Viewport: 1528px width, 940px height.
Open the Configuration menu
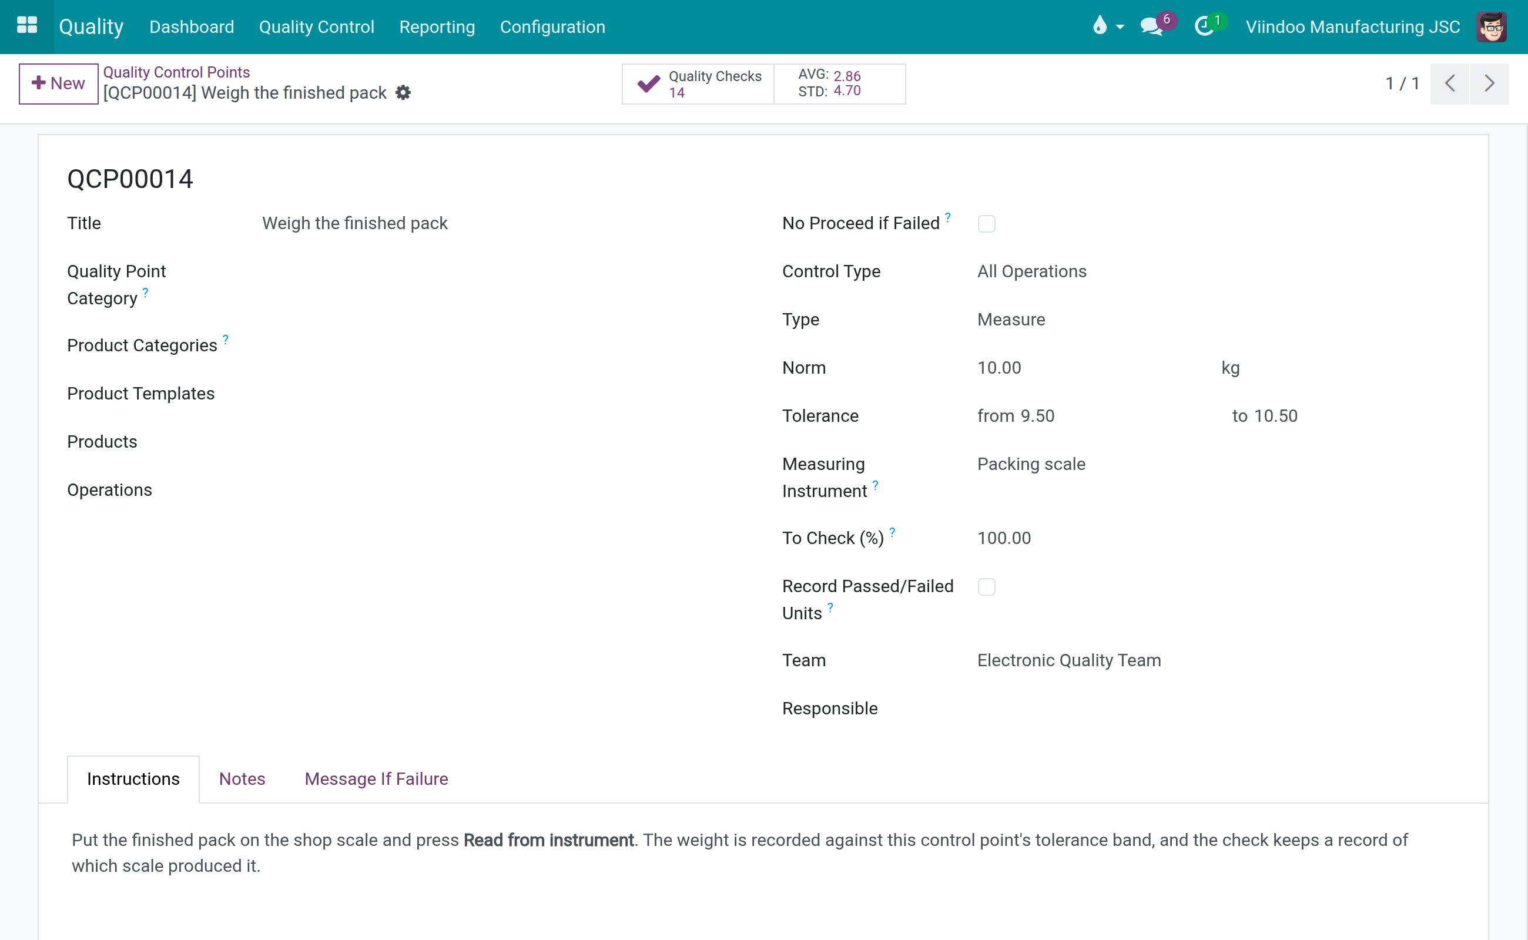click(552, 27)
